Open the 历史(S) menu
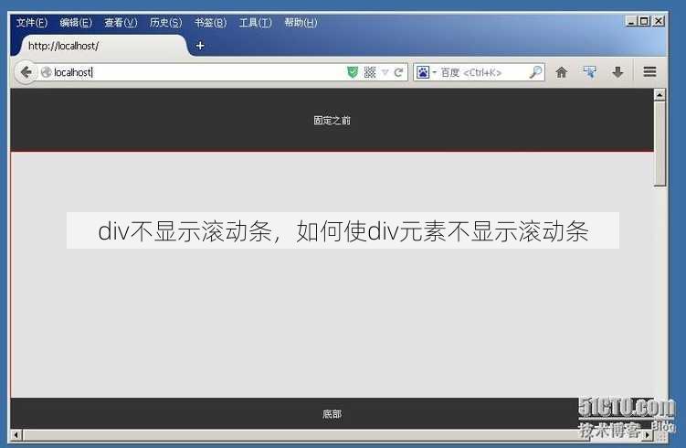The height and width of the screenshot is (448, 686). click(x=165, y=22)
